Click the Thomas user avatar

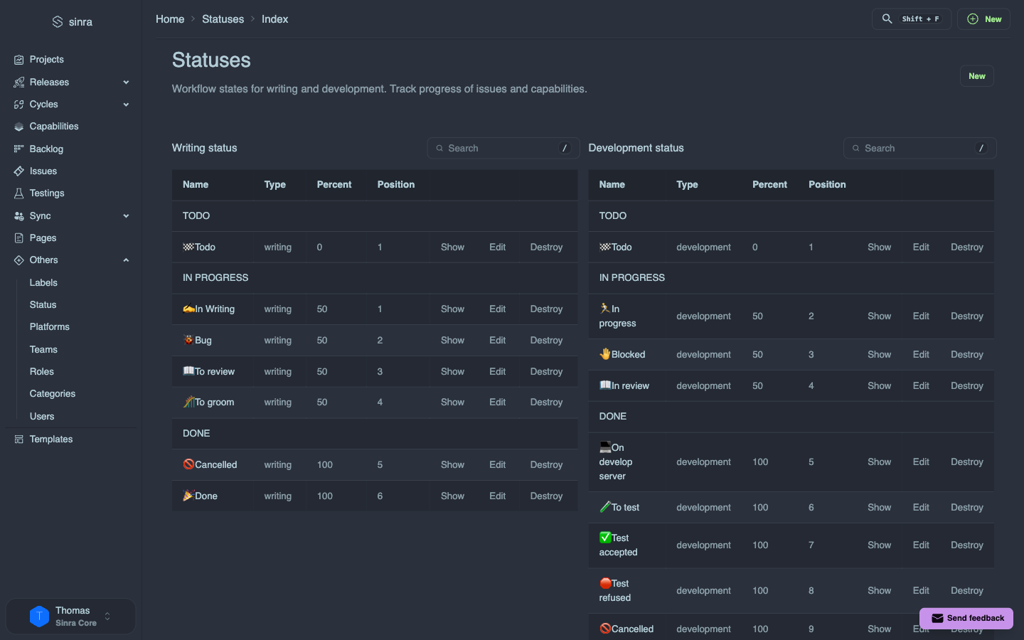(39, 617)
